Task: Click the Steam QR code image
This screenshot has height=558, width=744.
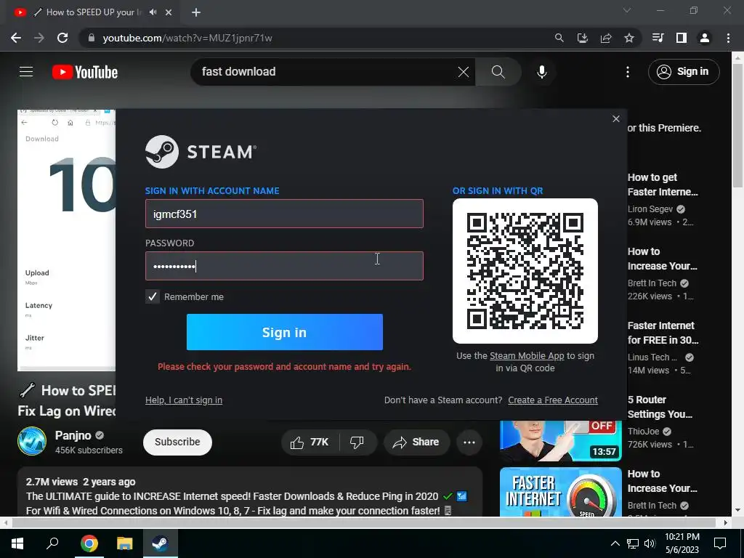Action: 525,271
